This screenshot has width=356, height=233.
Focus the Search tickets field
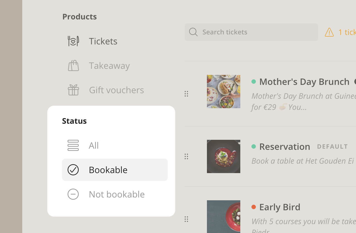click(256, 32)
